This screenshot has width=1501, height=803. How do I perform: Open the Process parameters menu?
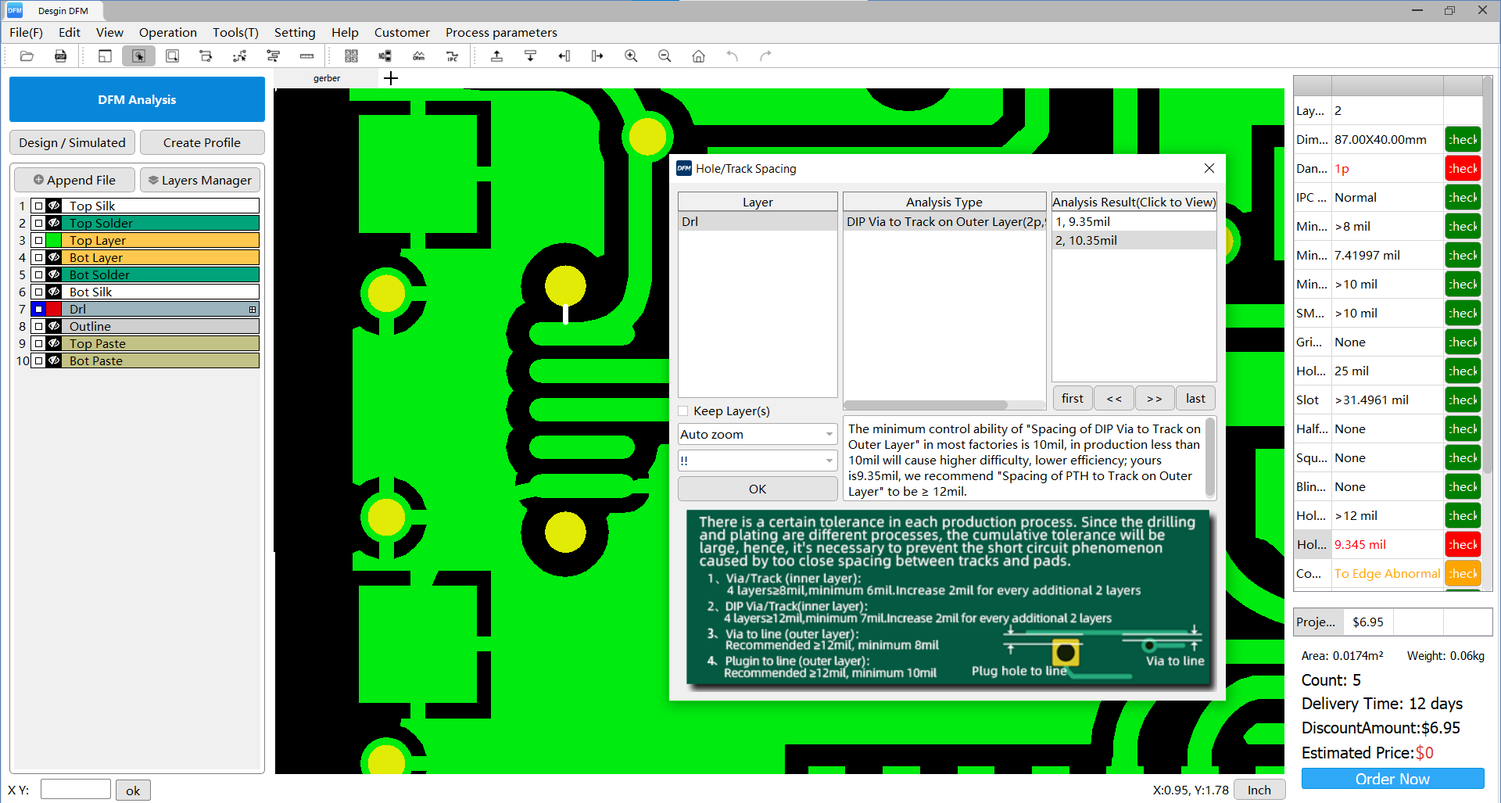501,32
